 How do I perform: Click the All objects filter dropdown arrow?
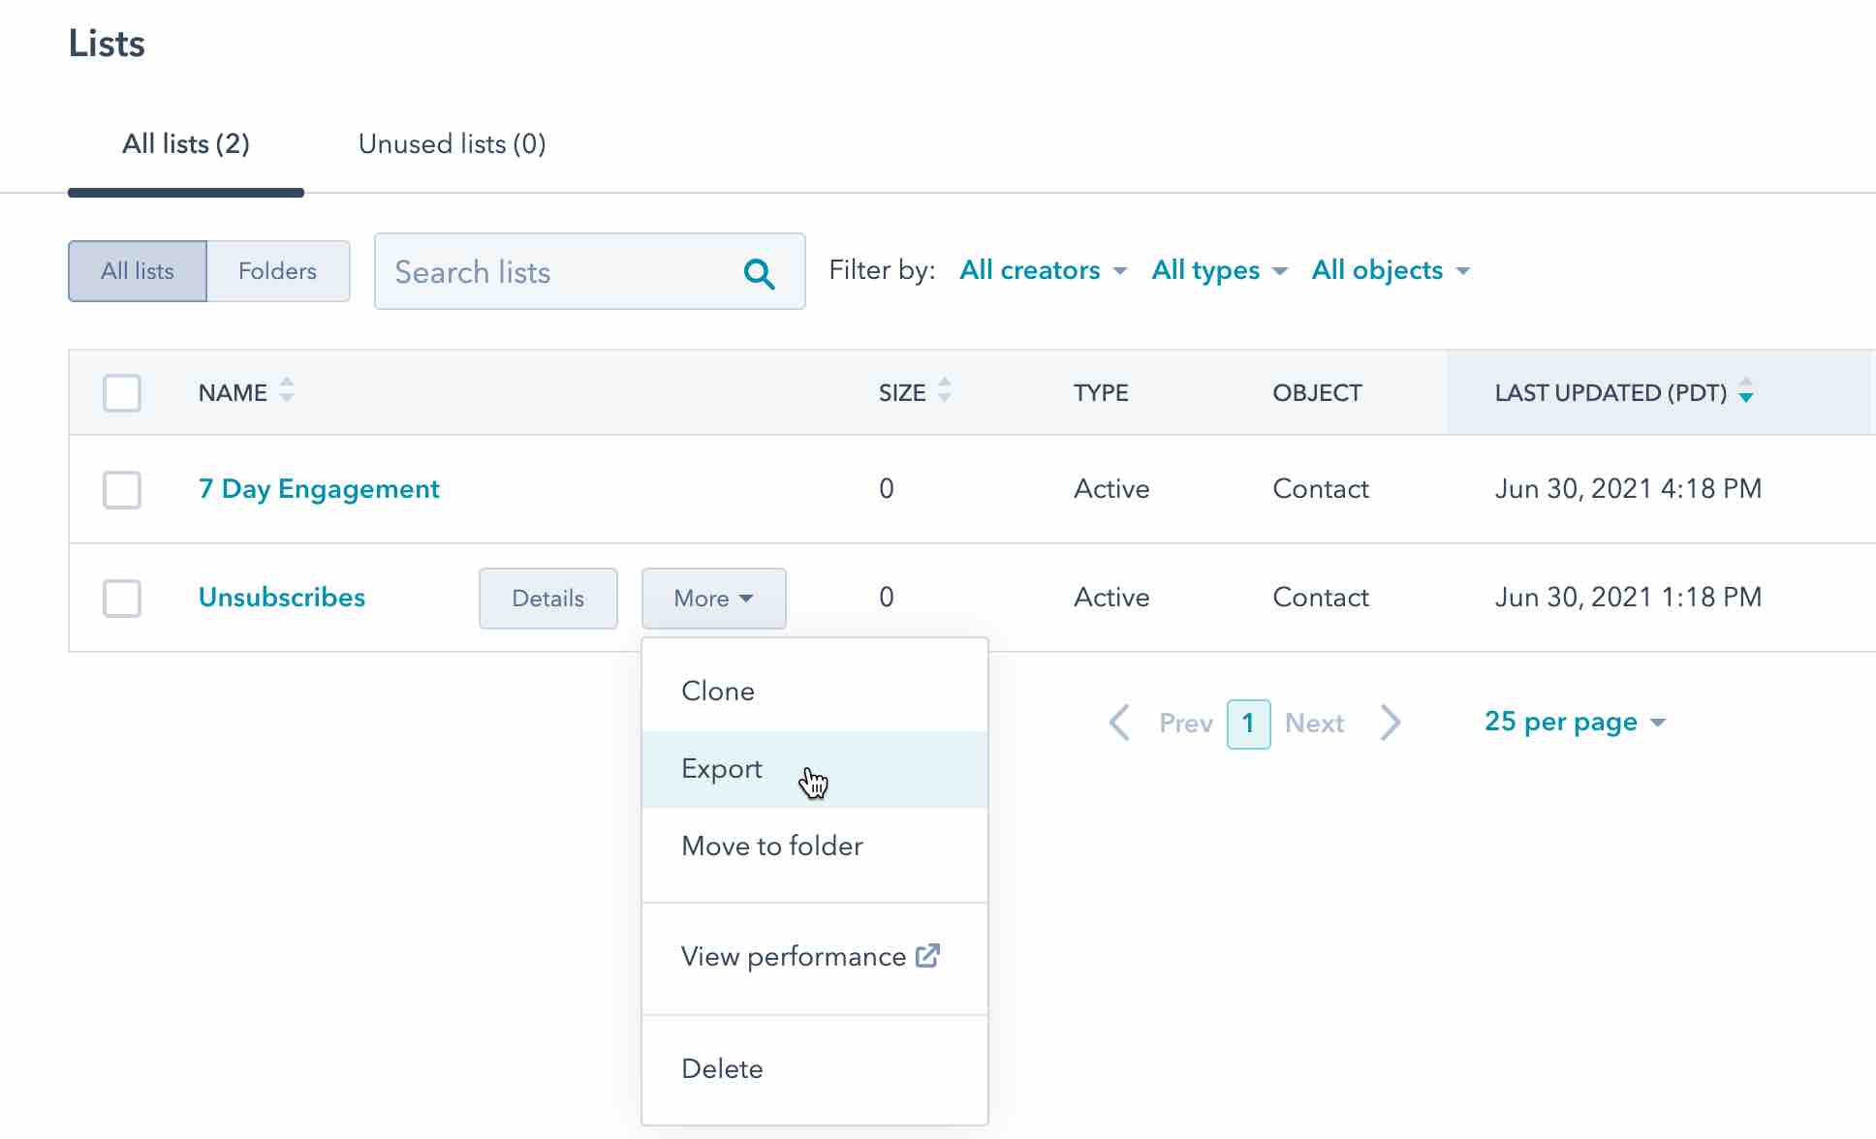click(1462, 270)
